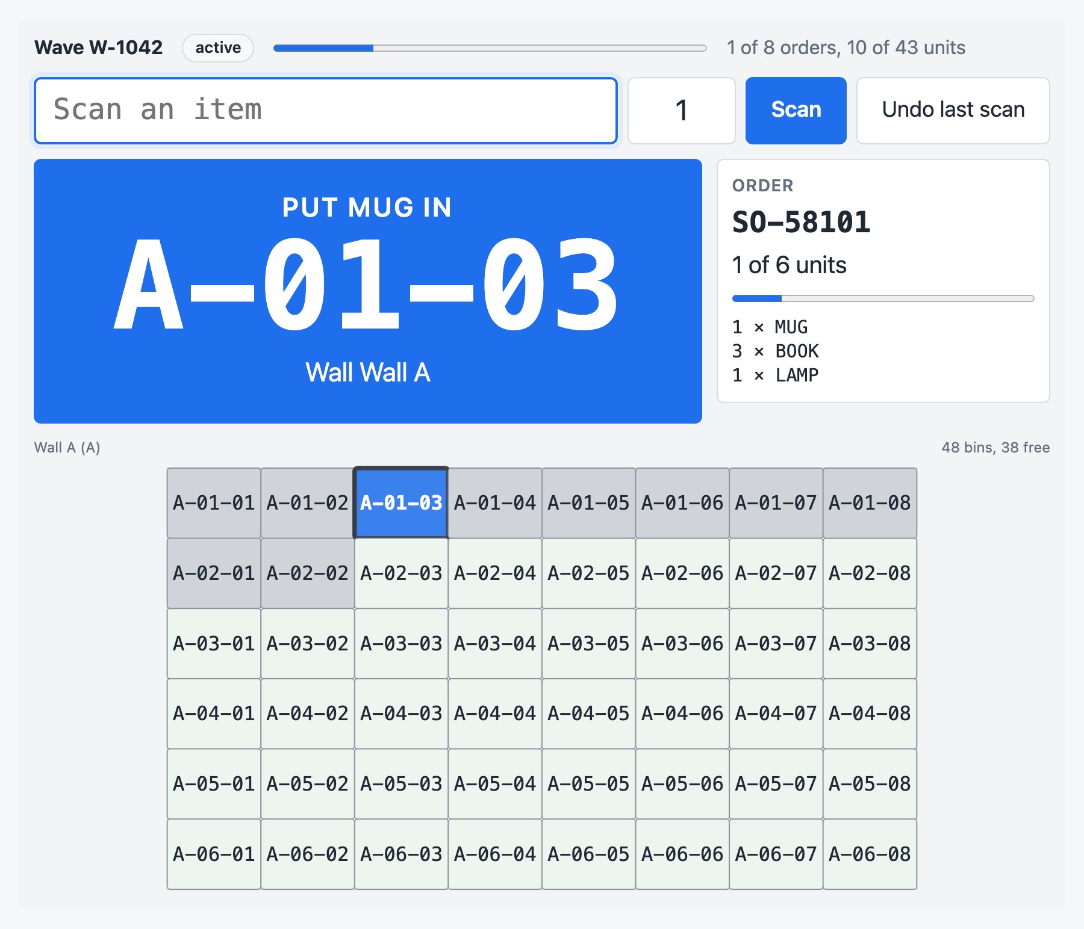
Task: Select highlighted bin A-01-03 in grid
Action: coord(401,502)
